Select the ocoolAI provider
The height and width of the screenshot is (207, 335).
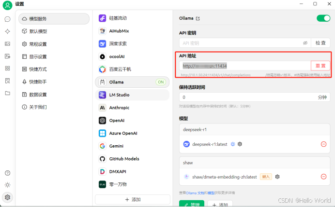(x=132, y=56)
